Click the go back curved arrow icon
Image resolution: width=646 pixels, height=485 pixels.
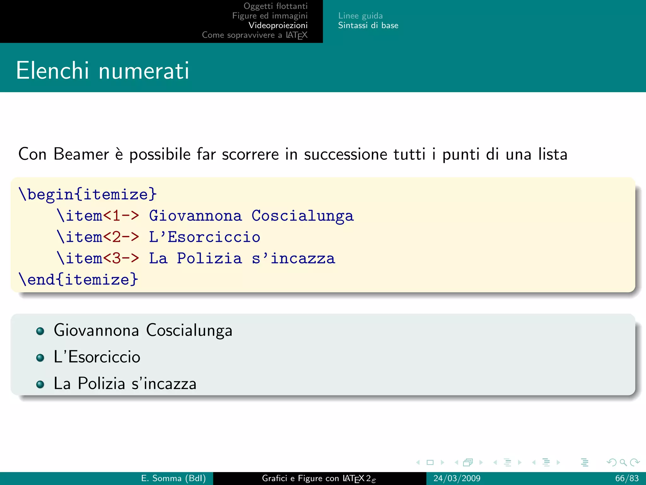point(611,463)
